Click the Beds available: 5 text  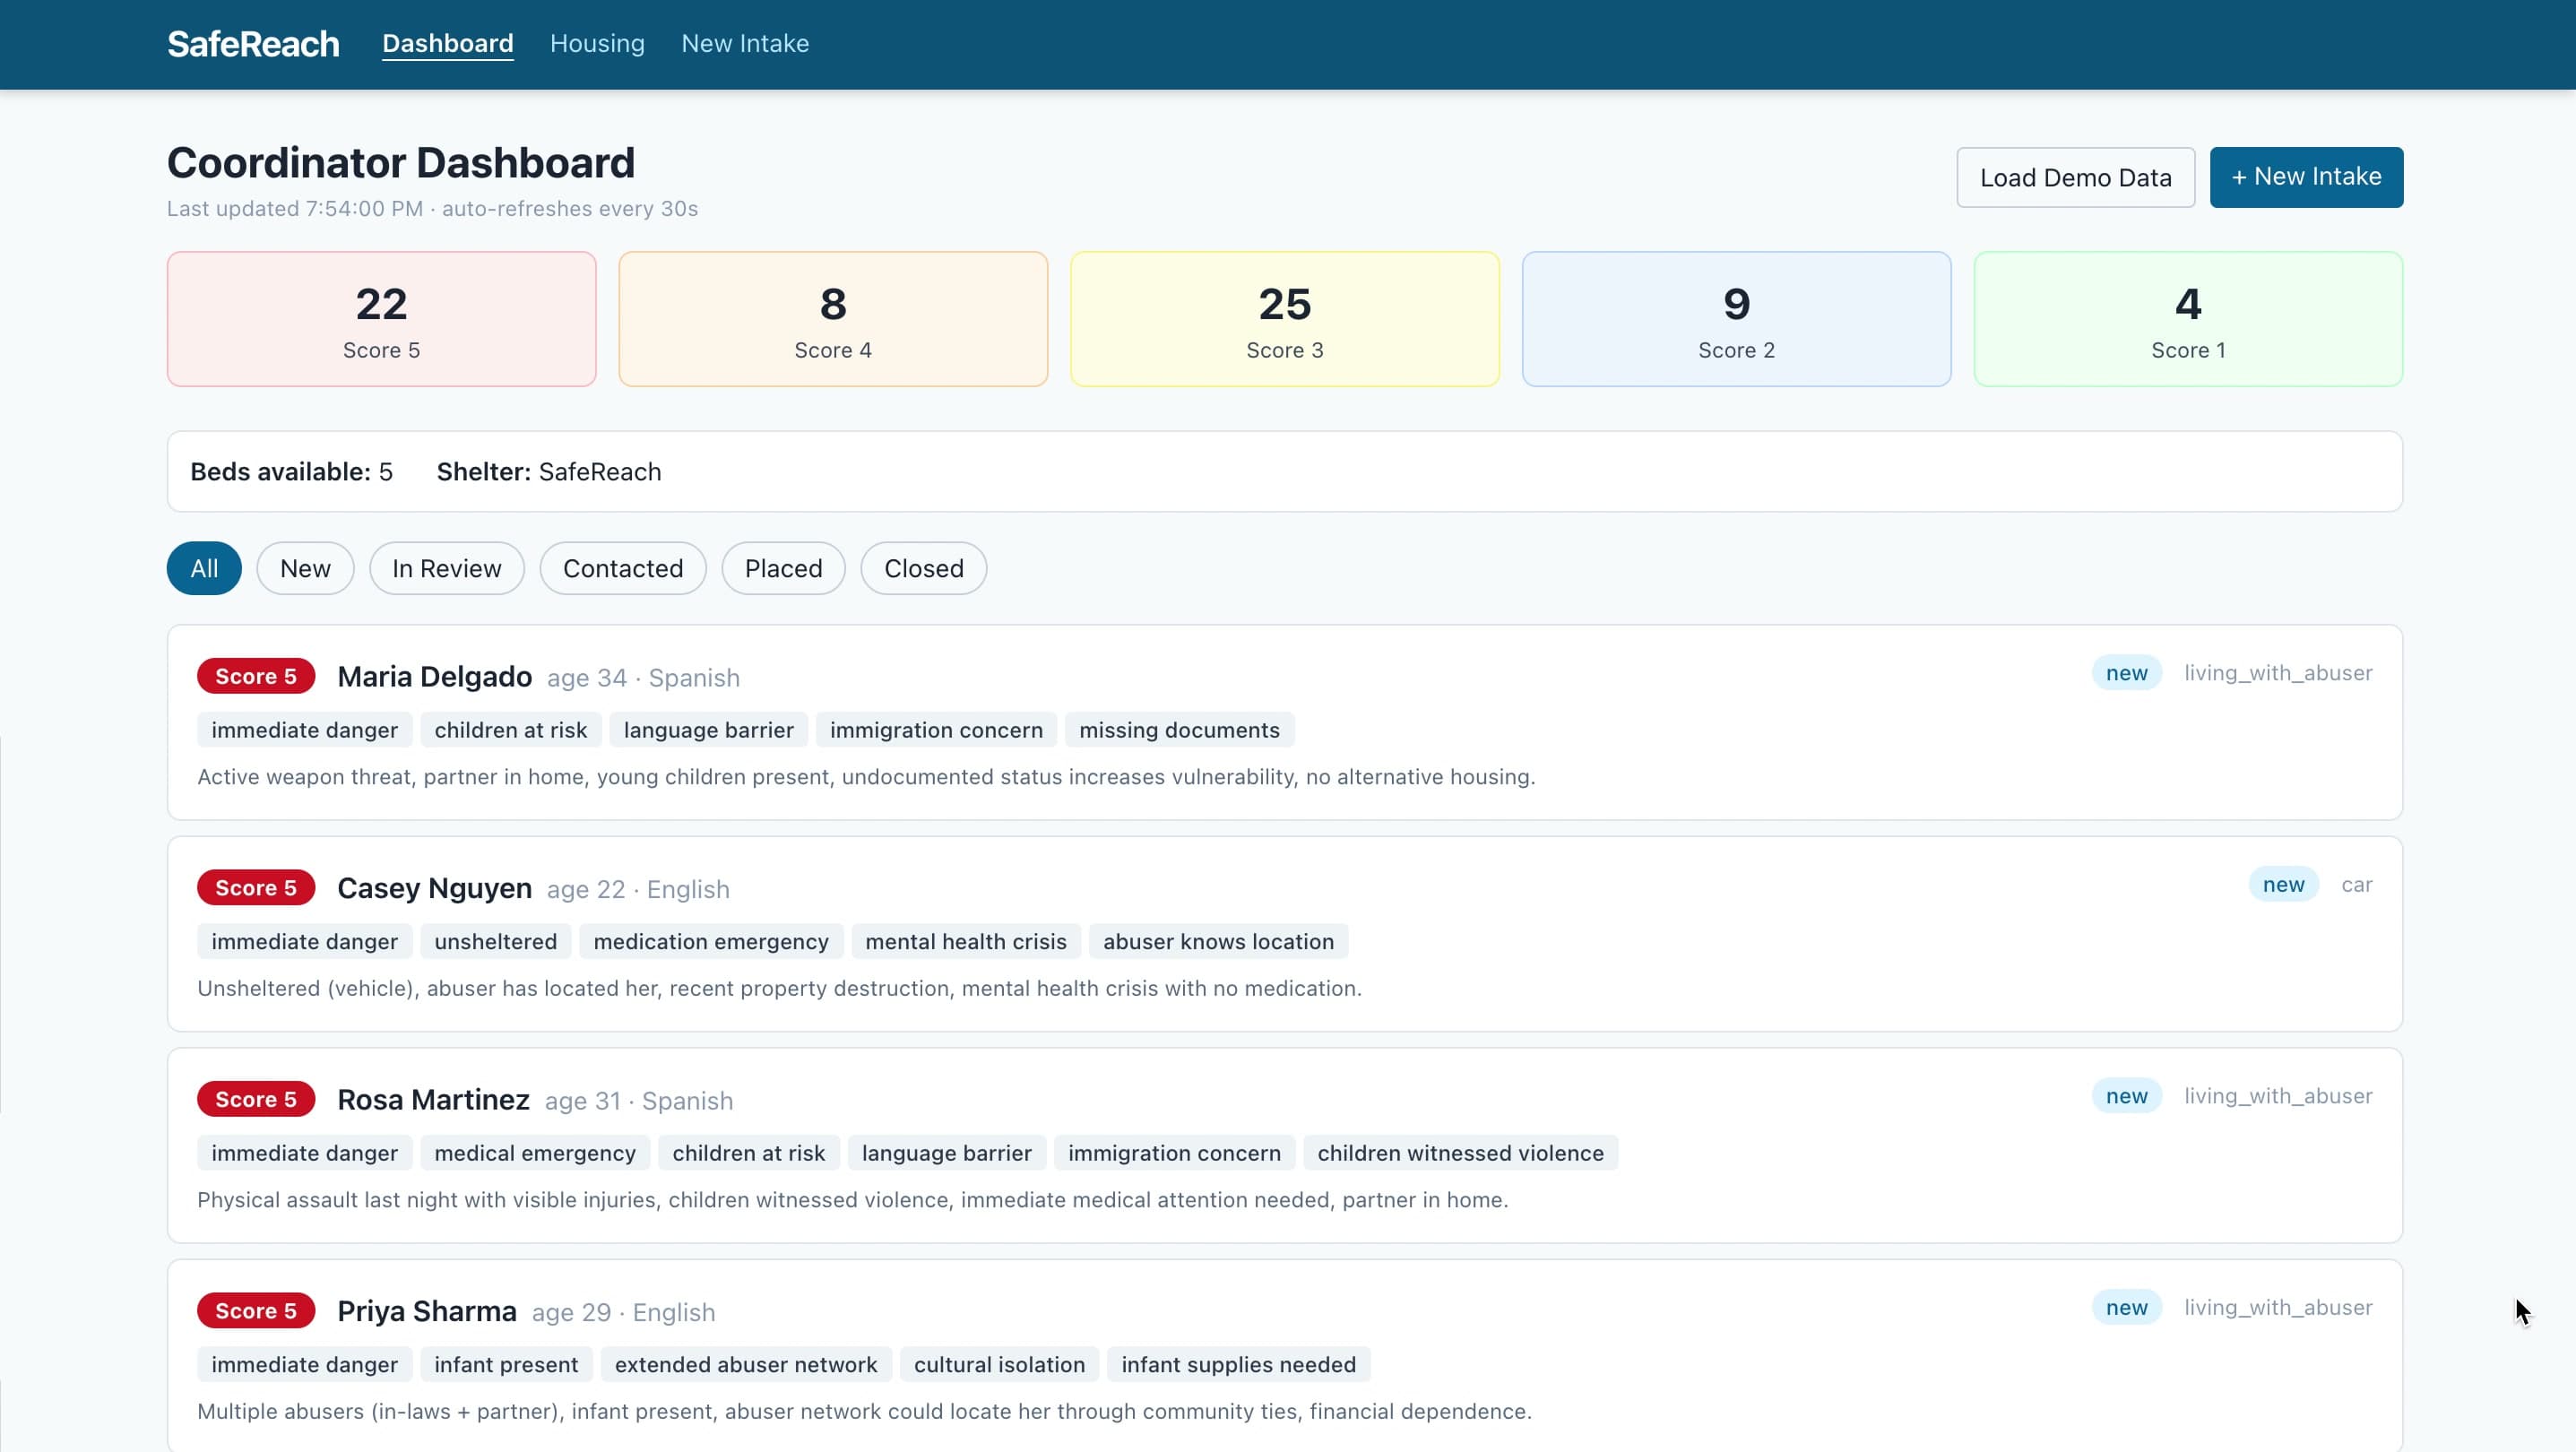pos(291,472)
